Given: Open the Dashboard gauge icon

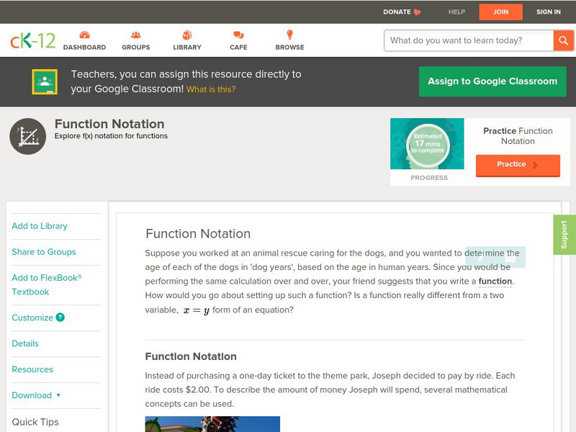Looking at the screenshot, I should [84, 35].
